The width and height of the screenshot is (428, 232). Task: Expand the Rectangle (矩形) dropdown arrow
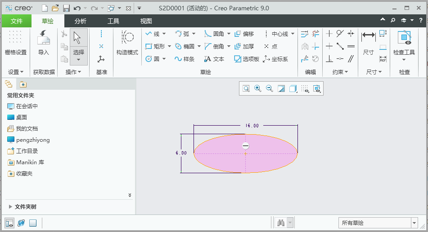pyautogui.click(x=169, y=46)
